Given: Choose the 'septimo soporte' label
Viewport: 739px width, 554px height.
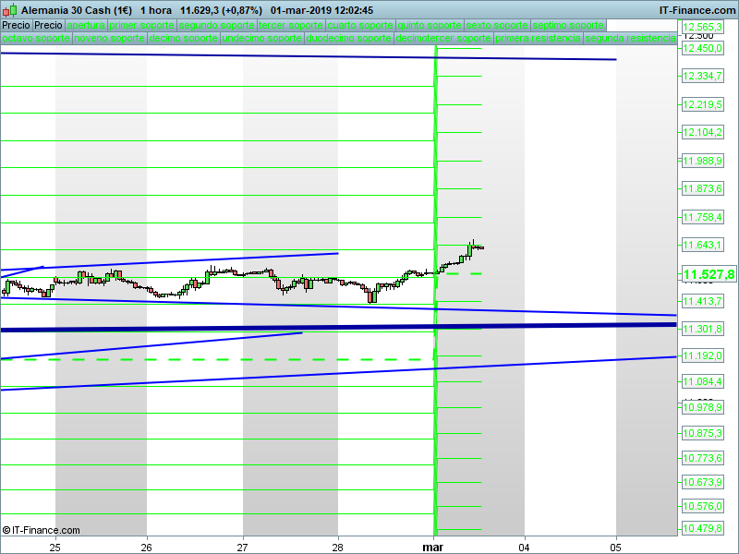Looking at the screenshot, I should click(x=569, y=25).
